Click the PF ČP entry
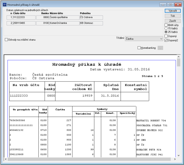This screenshot has height=165, width=184. pos(140,135)
